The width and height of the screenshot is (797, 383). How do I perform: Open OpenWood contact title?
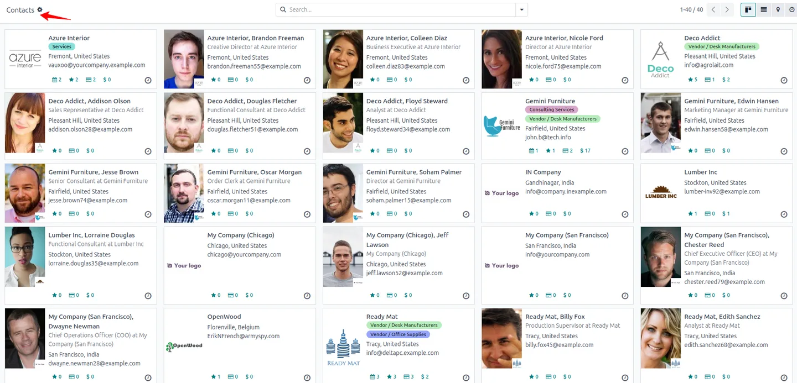pos(224,317)
